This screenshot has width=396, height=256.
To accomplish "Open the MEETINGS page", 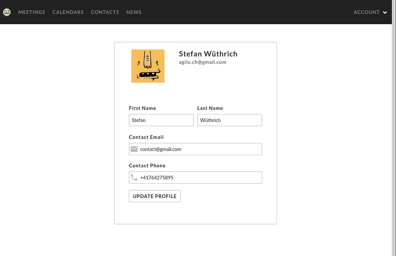I will (32, 12).
